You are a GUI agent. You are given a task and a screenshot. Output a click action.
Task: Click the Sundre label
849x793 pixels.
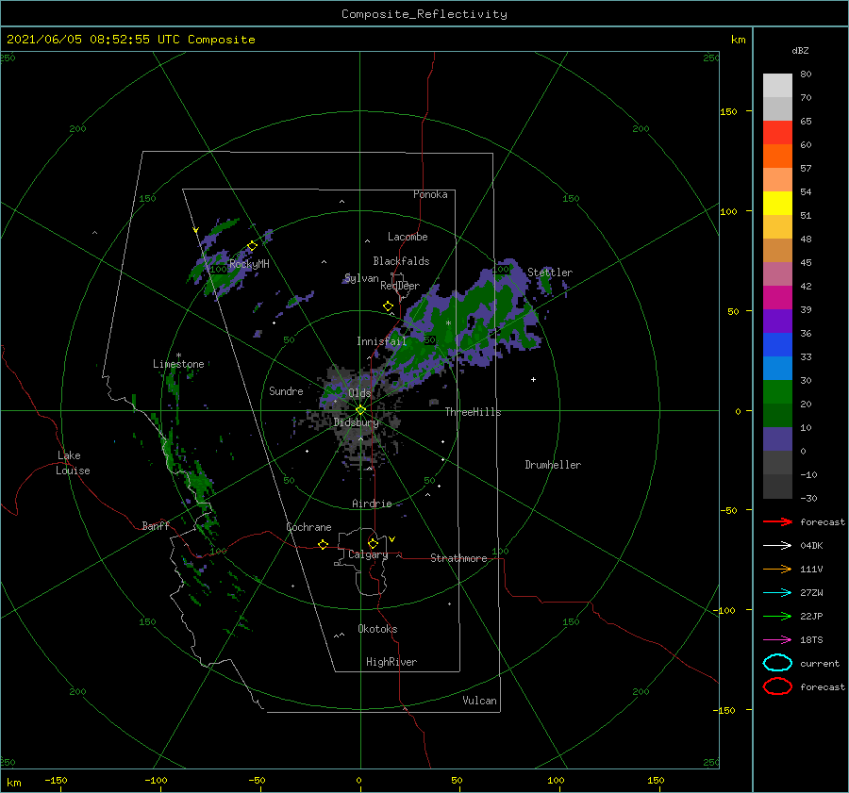point(286,390)
